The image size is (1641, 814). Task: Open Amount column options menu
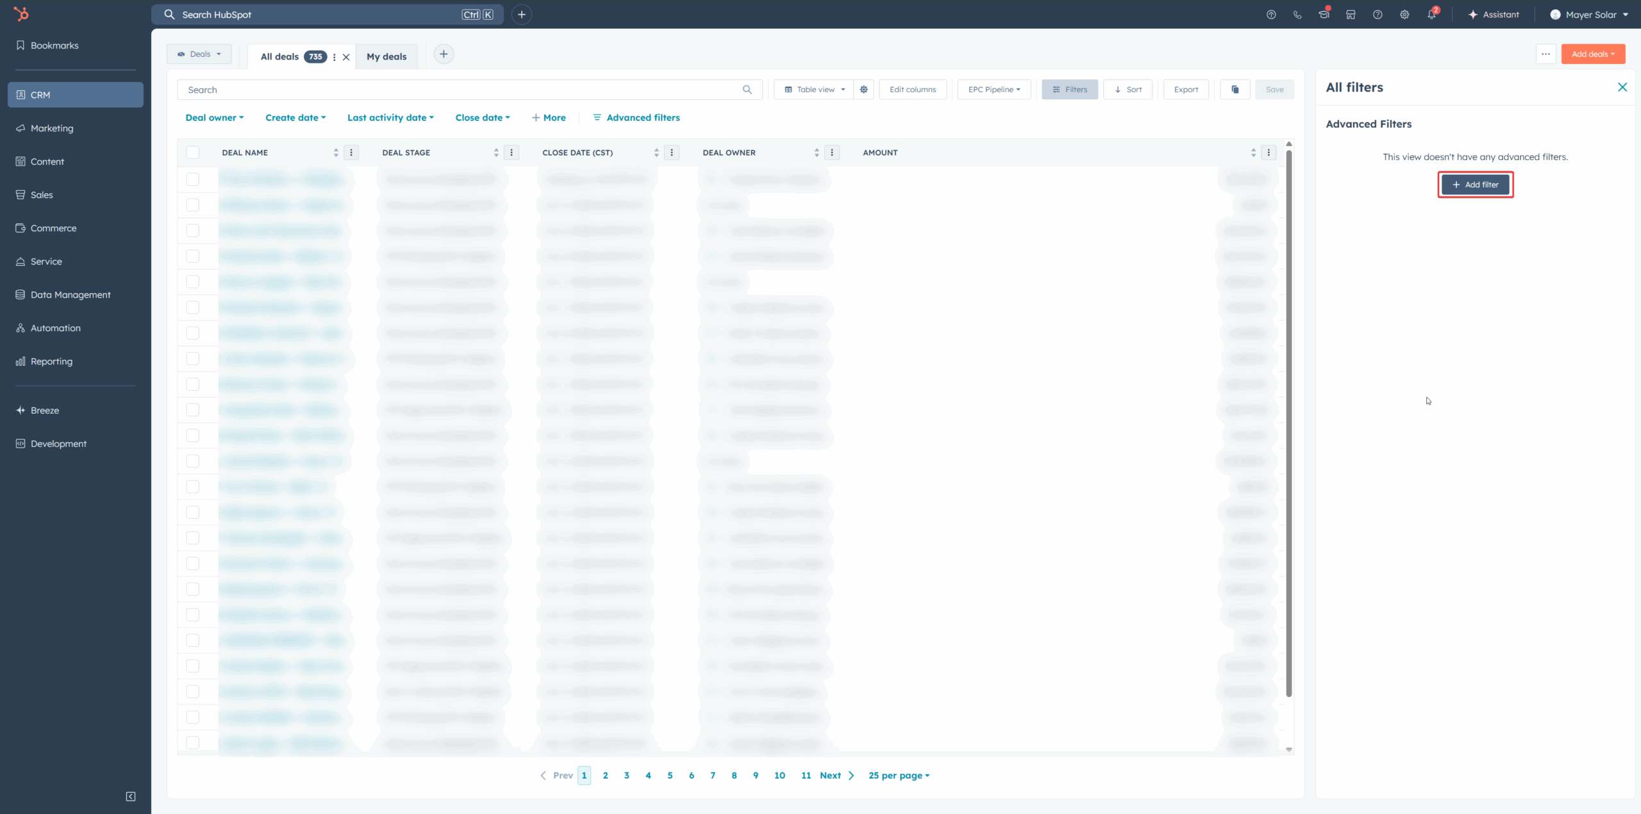click(x=1269, y=152)
